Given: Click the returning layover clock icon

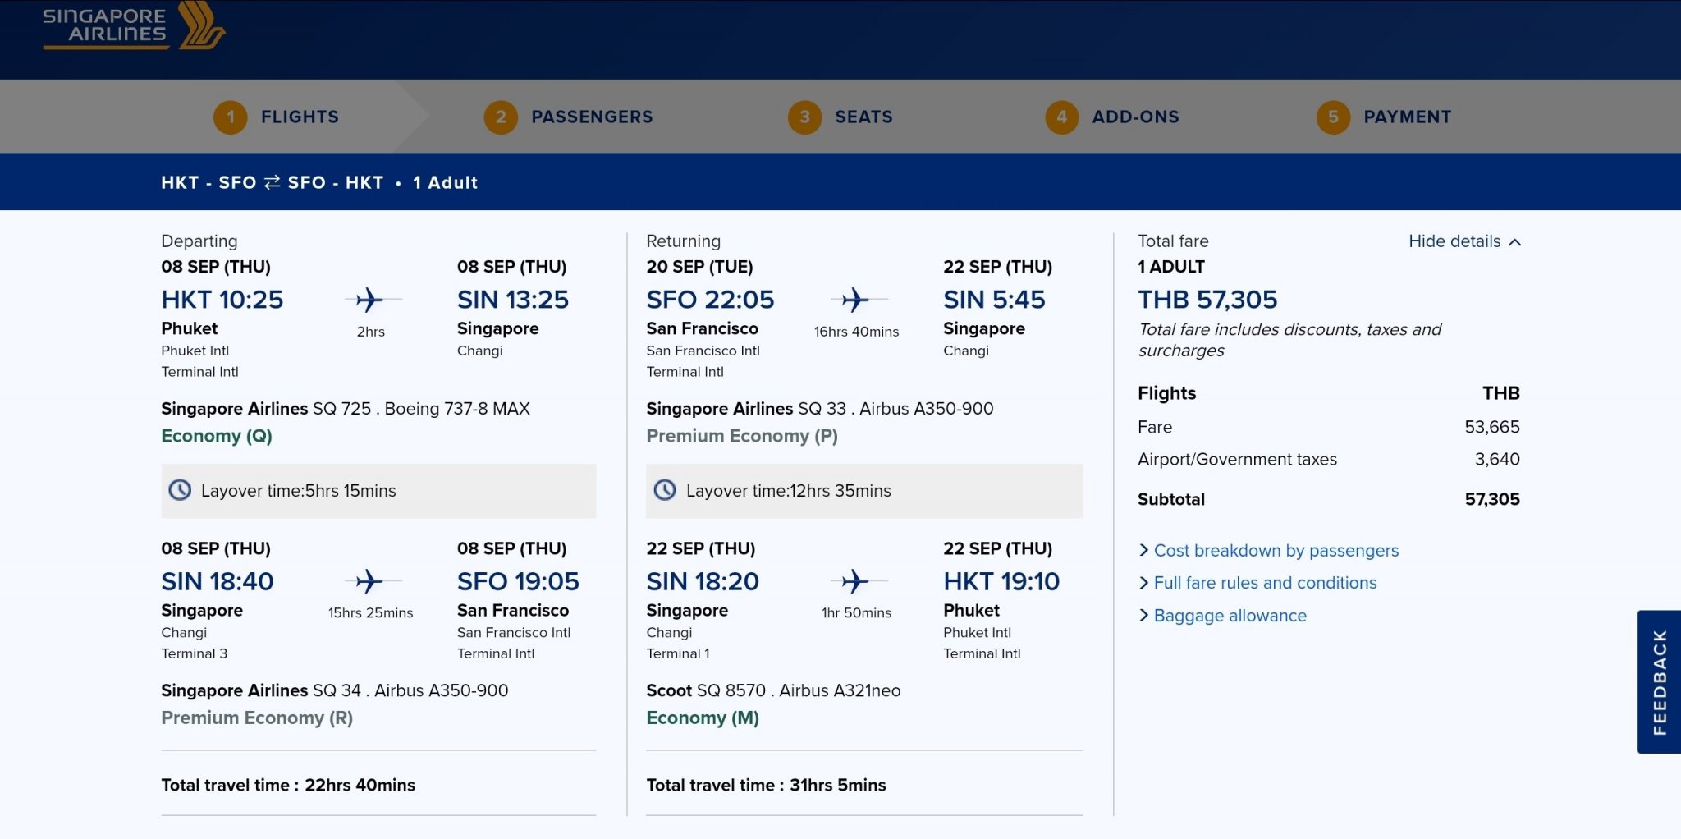Looking at the screenshot, I should tap(665, 490).
